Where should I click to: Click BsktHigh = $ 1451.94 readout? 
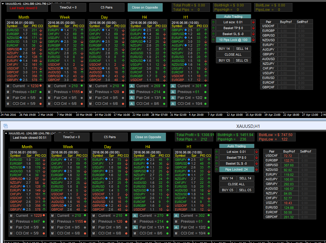pyautogui.click(x=235, y=135)
